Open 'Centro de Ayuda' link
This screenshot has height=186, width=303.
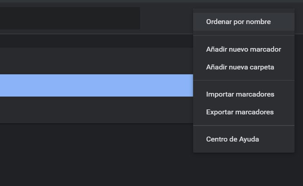point(233,139)
